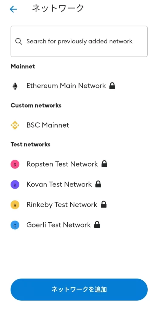Click lock icon beside Ropsten Test Network

coord(104,164)
